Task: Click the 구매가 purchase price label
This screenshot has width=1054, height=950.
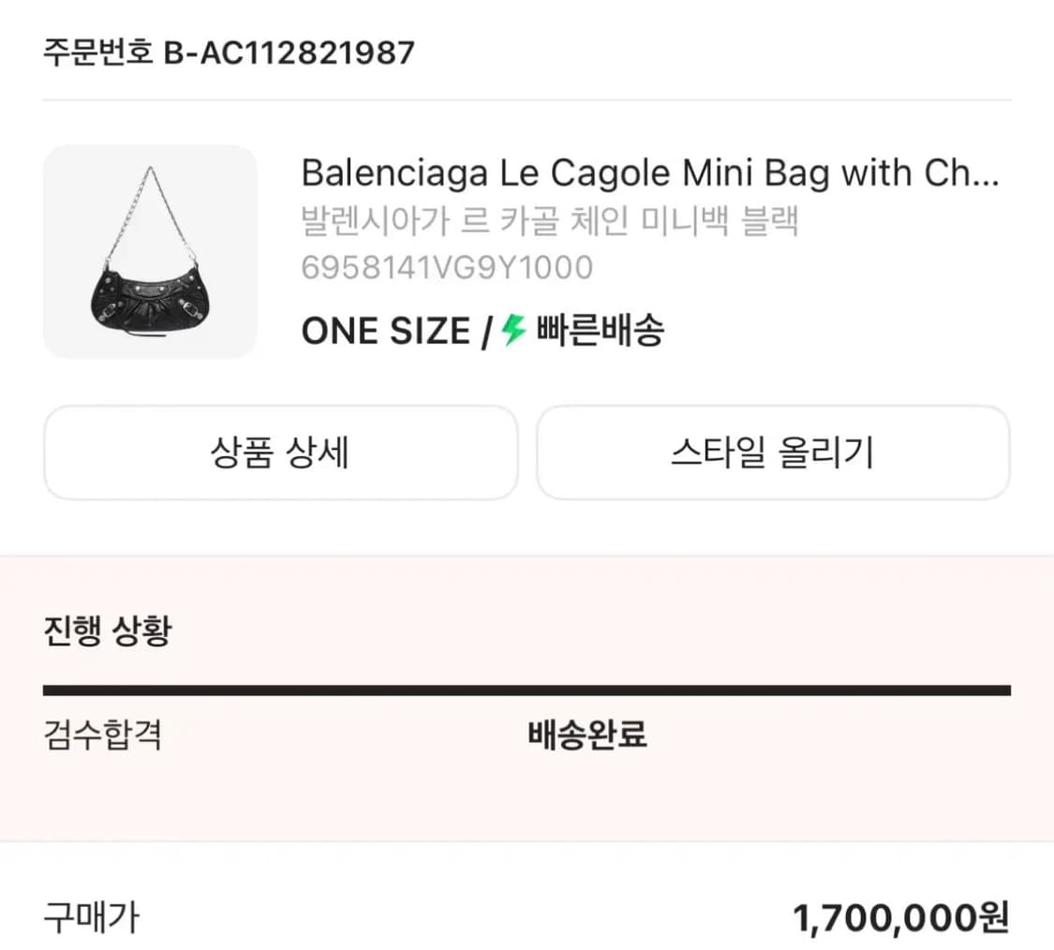Action: point(88,920)
